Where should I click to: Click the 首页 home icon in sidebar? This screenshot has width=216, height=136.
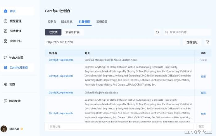(x=6, y=11)
